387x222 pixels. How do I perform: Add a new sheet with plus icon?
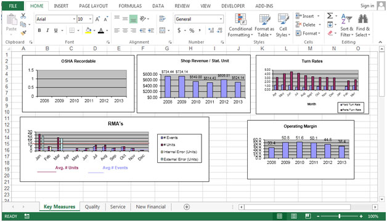coord(187,207)
